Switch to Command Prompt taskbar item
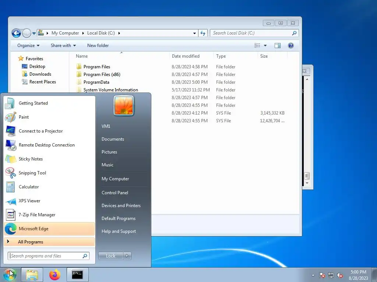The width and height of the screenshot is (377, 282). pyautogui.click(x=77, y=275)
